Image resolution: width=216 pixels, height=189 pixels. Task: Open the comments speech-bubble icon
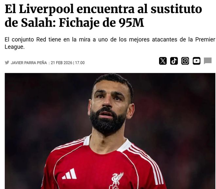click(208, 61)
